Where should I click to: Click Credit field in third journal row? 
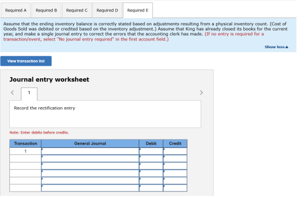(175, 166)
